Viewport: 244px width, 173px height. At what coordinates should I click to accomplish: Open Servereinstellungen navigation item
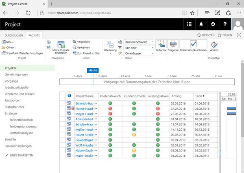[18, 146]
